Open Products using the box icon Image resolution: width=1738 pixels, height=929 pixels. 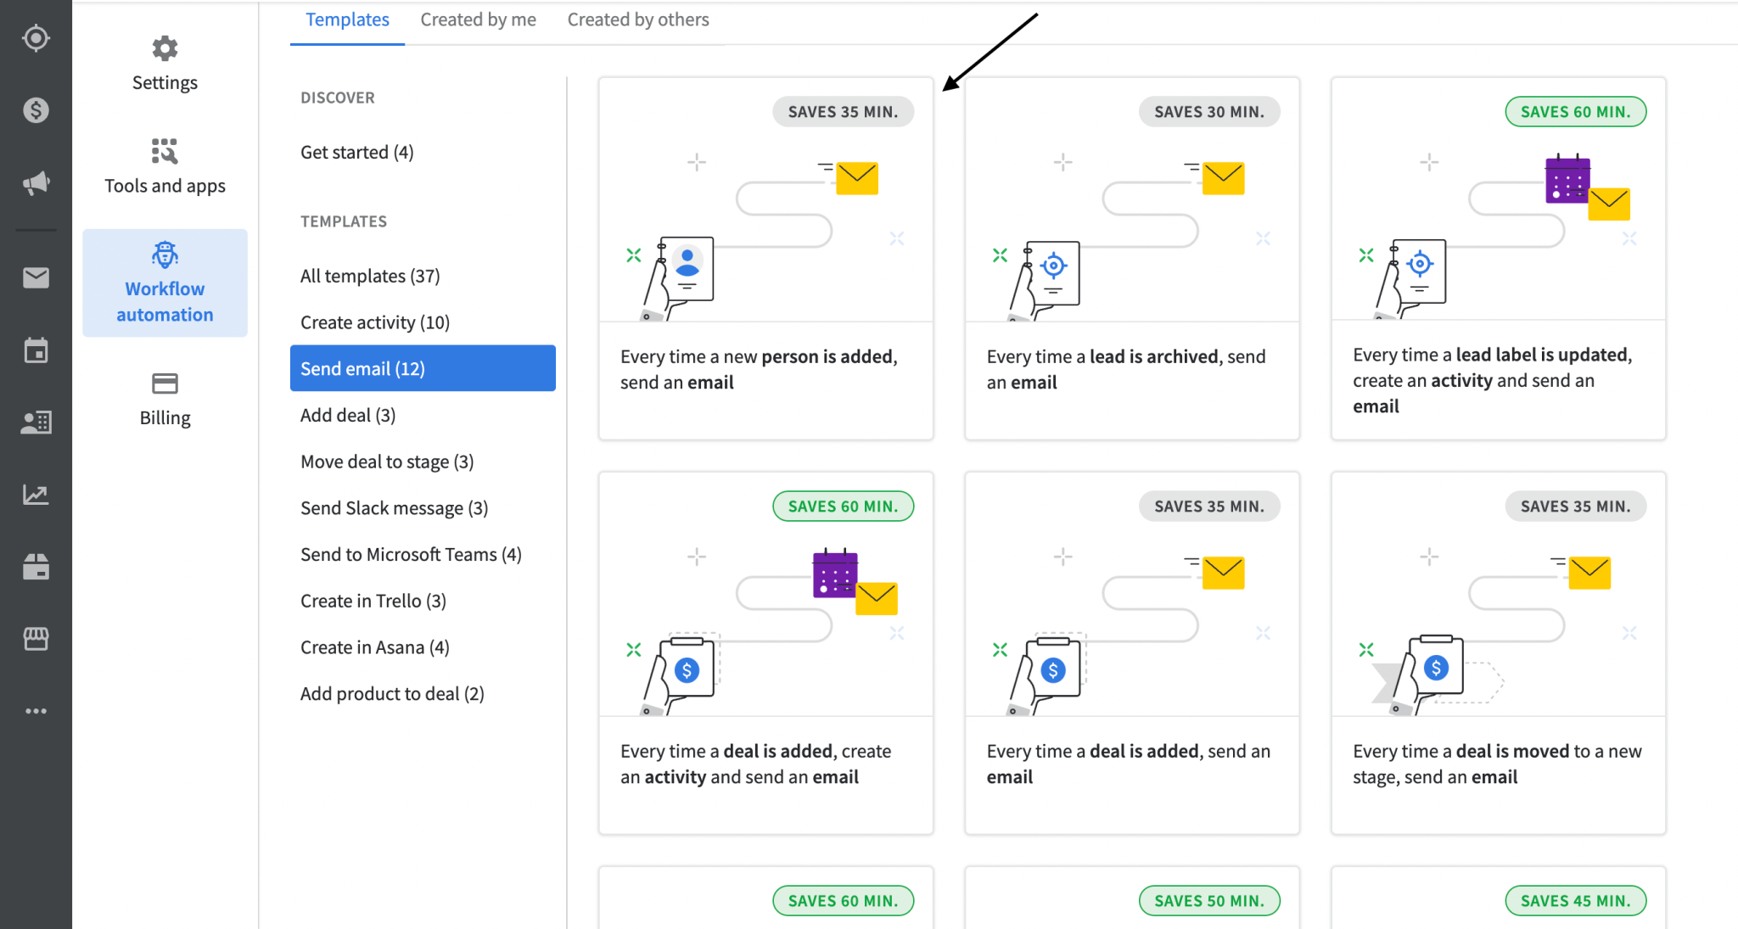pos(36,567)
